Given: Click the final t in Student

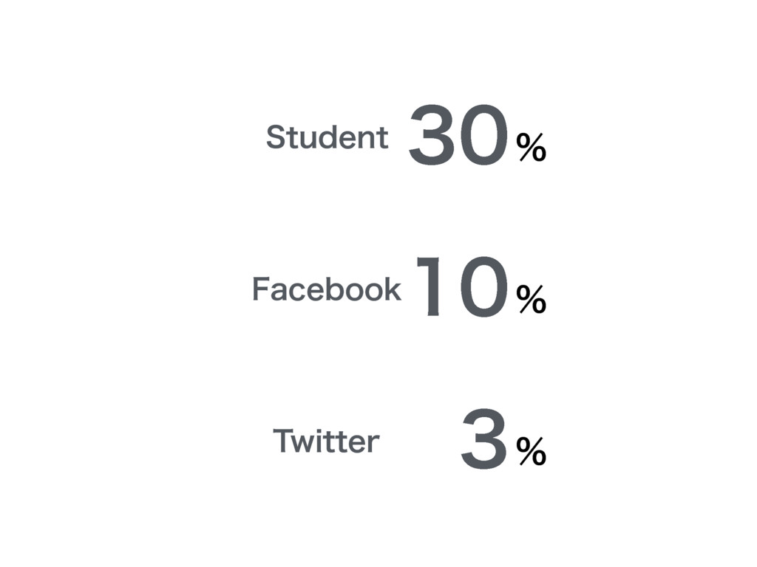Looking at the screenshot, I should pos(383,138).
